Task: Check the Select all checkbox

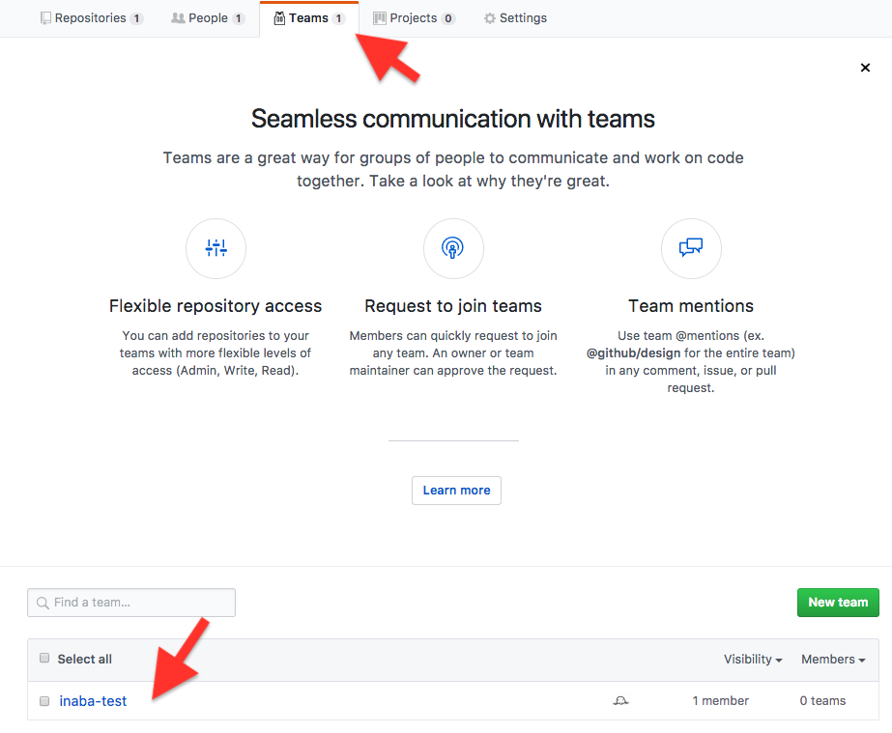Action: [x=44, y=658]
